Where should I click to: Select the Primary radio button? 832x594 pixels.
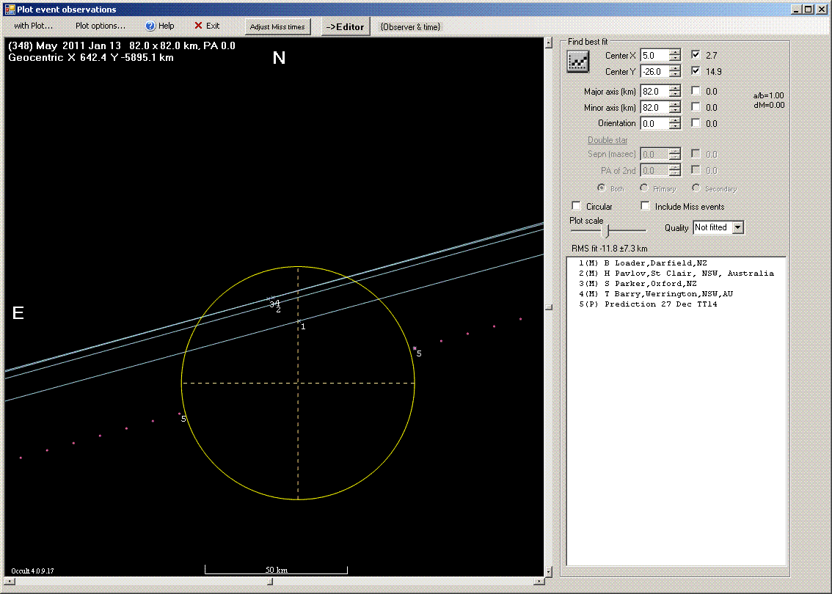tap(643, 188)
